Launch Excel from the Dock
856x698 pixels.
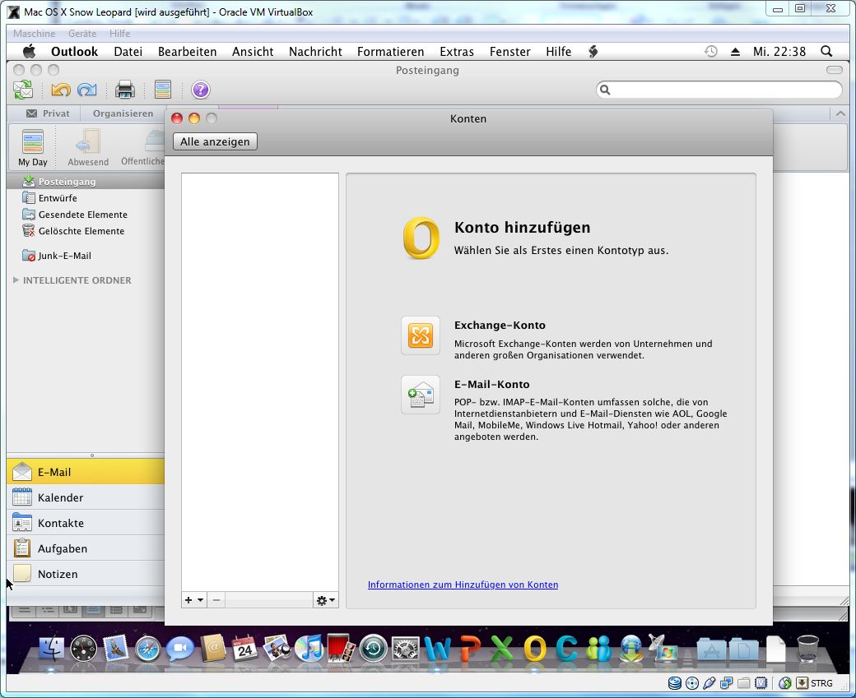[502, 649]
